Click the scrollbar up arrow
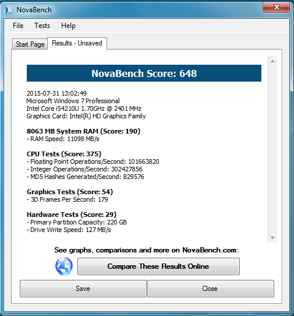The image size is (294, 316). [272, 61]
